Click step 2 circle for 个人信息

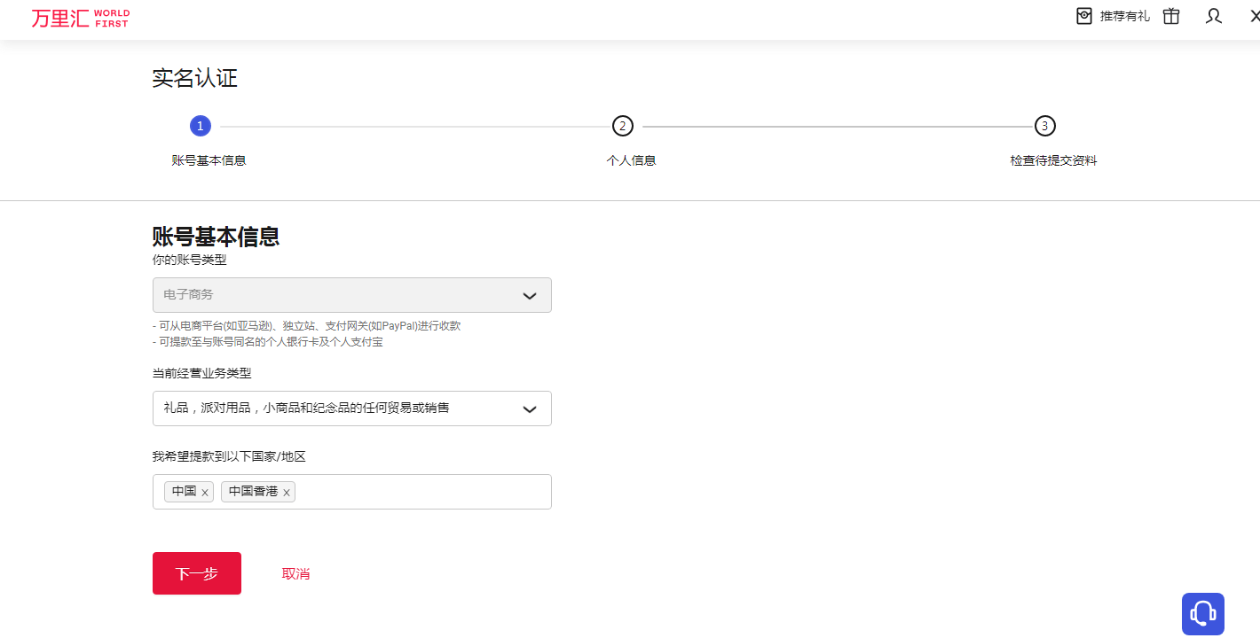(623, 126)
